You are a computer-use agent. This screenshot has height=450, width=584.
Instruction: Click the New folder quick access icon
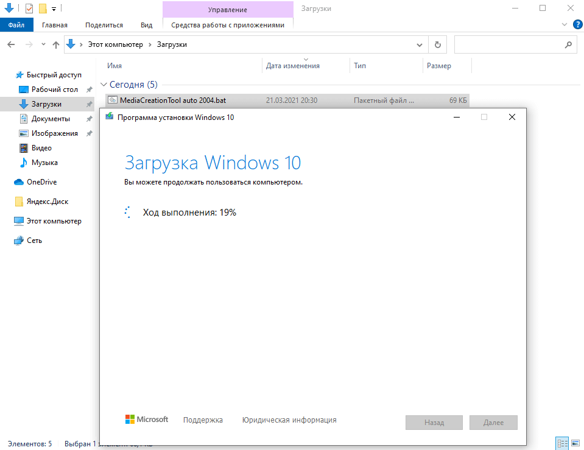pyautogui.click(x=43, y=8)
